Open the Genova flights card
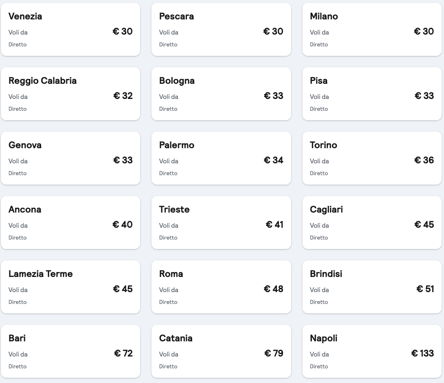444x383 pixels. 71,158
